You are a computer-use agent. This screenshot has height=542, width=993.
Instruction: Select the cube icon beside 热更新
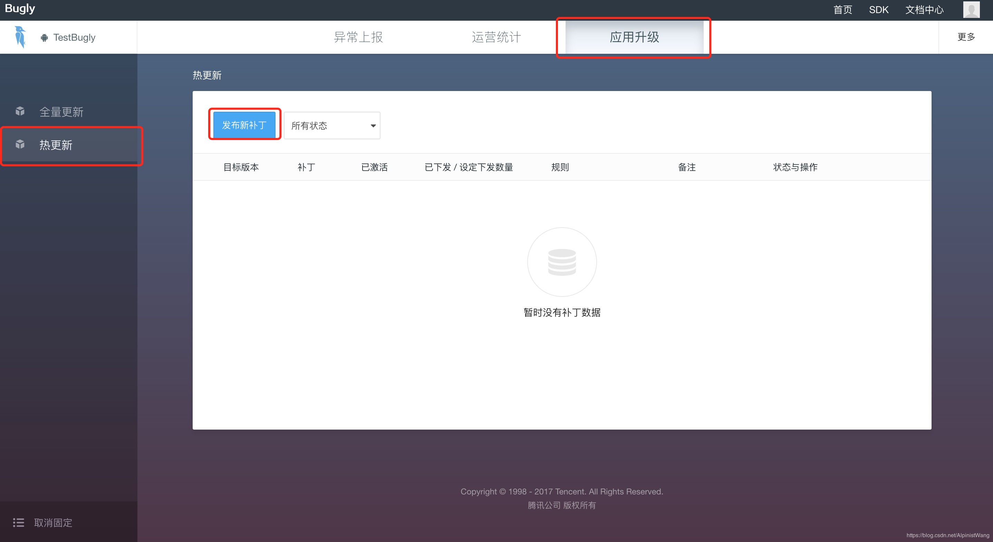pyautogui.click(x=19, y=144)
